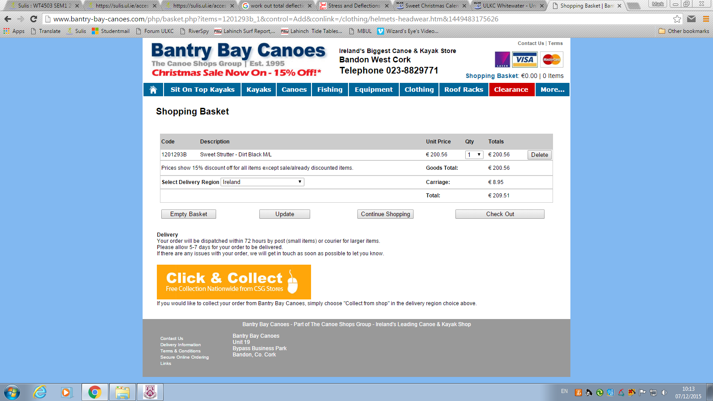The image size is (713, 401).
Task: Open RiverSpy bookmark
Action: tap(194, 31)
